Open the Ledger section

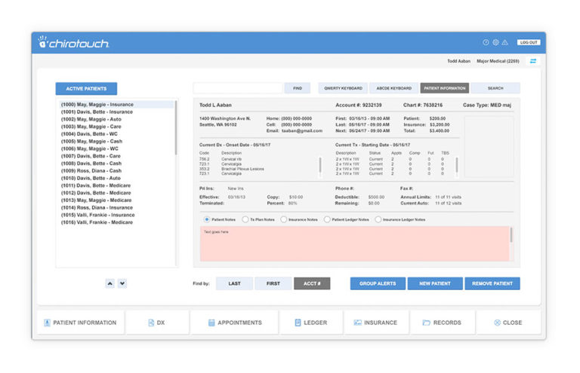[x=310, y=323]
